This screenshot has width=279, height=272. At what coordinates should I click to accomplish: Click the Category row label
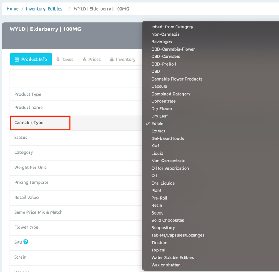click(24, 153)
